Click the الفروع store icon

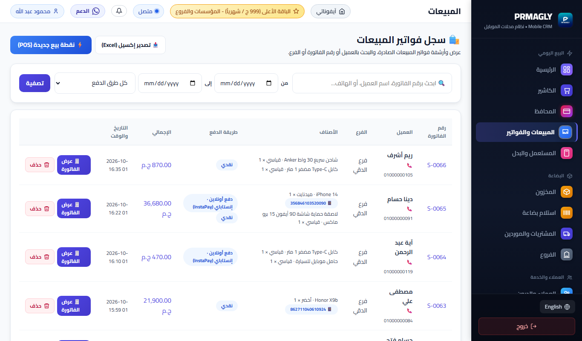click(x=567, y=254)
